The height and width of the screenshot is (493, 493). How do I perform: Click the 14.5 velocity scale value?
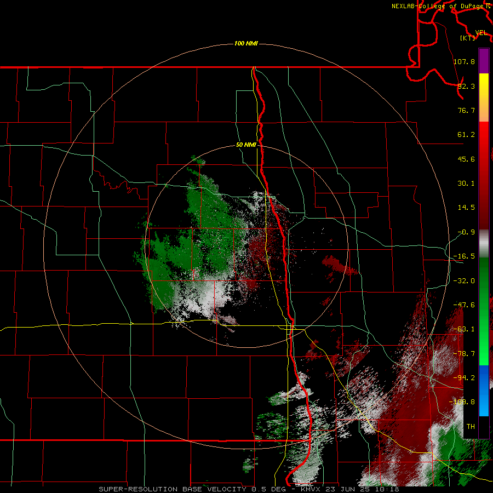click(466, 208)
